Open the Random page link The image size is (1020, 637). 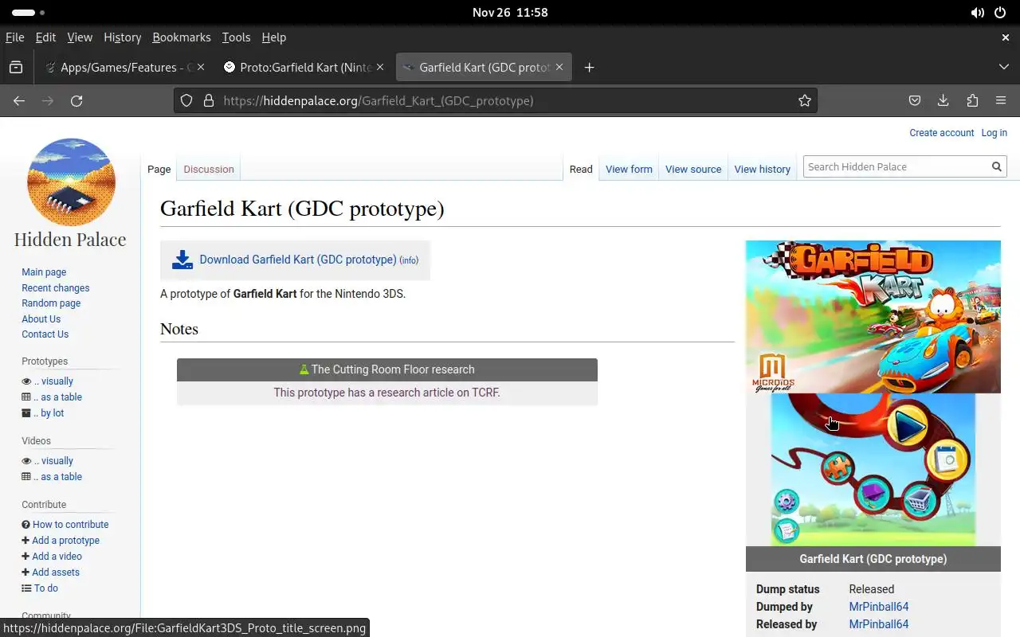click(x=51, y=303)
